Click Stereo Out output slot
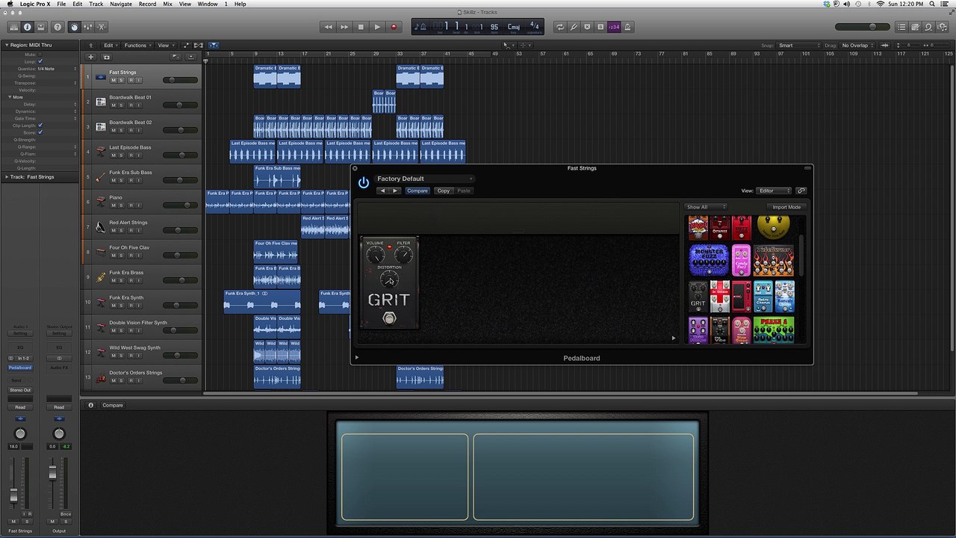956x538 pixels. (20, 390)
